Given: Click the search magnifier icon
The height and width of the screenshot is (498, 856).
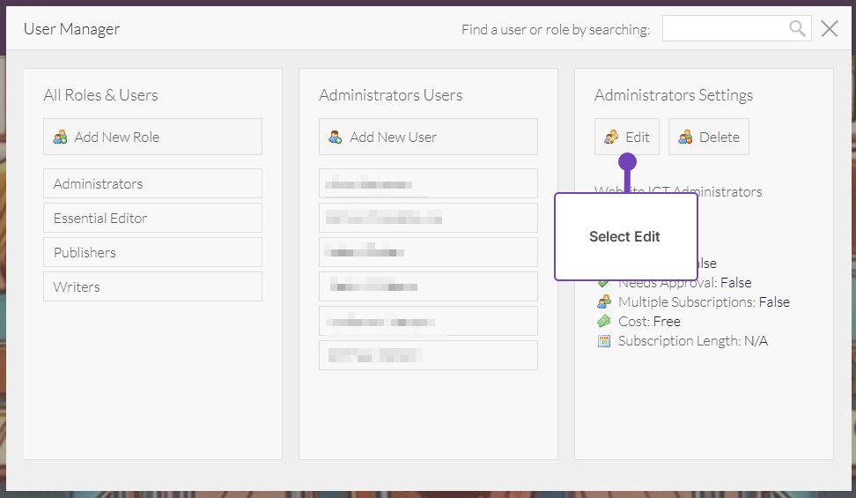Looking at the screenshot, I should (797, 29).
